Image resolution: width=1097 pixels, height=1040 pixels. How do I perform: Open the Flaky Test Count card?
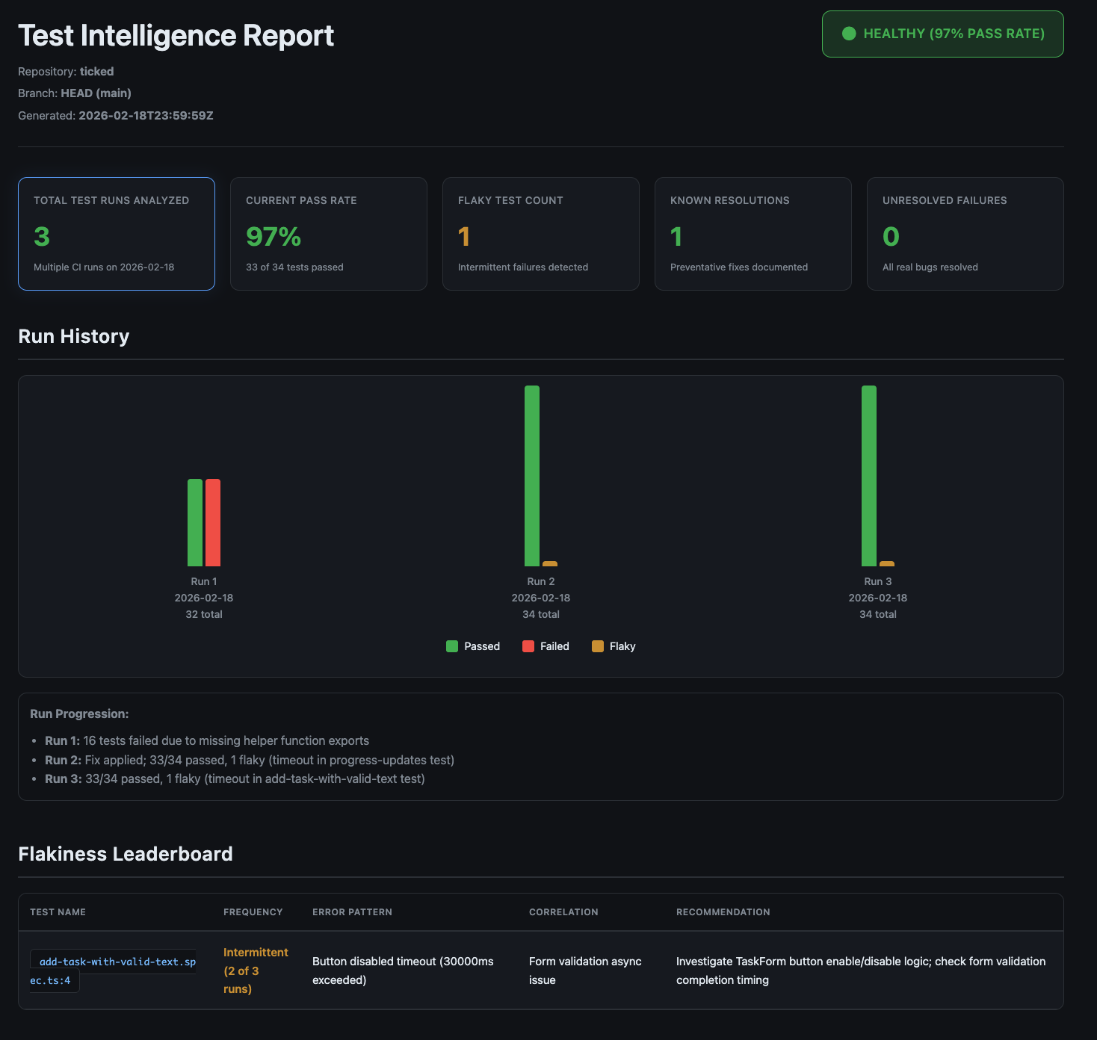(x=541, y=234)
